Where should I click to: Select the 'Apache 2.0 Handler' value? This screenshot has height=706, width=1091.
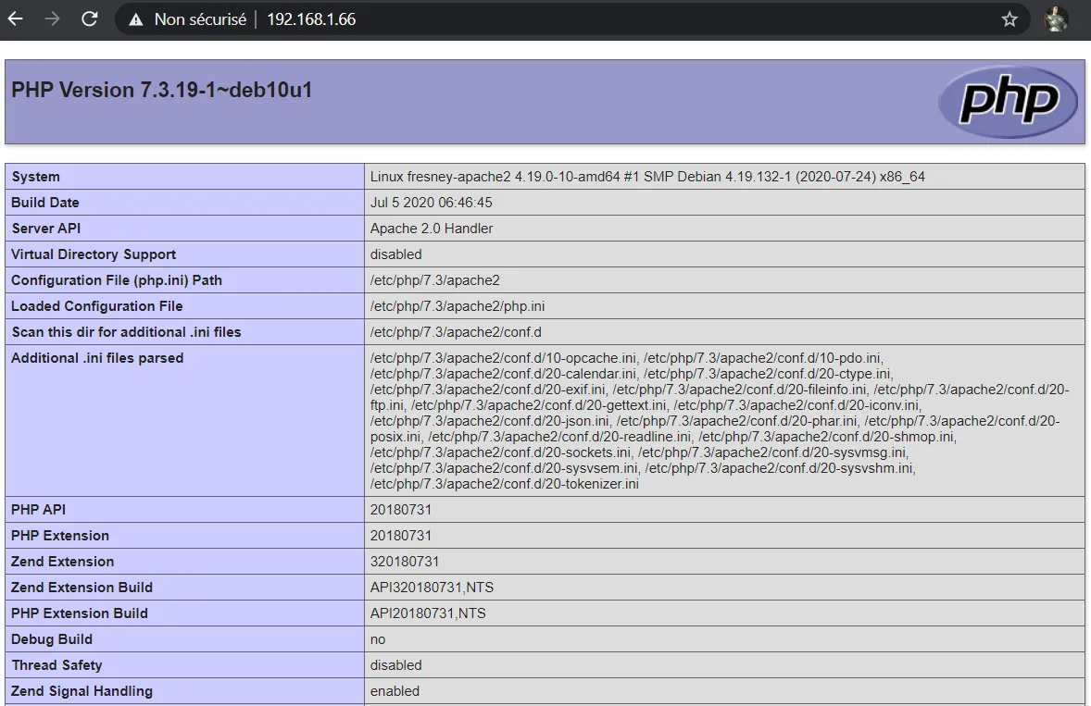432,228
